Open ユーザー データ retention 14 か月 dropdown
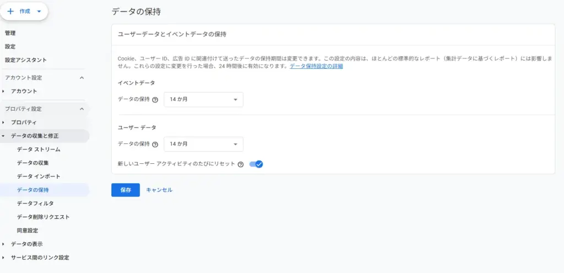This screenshot has width=564, height=273. (204, 144)
